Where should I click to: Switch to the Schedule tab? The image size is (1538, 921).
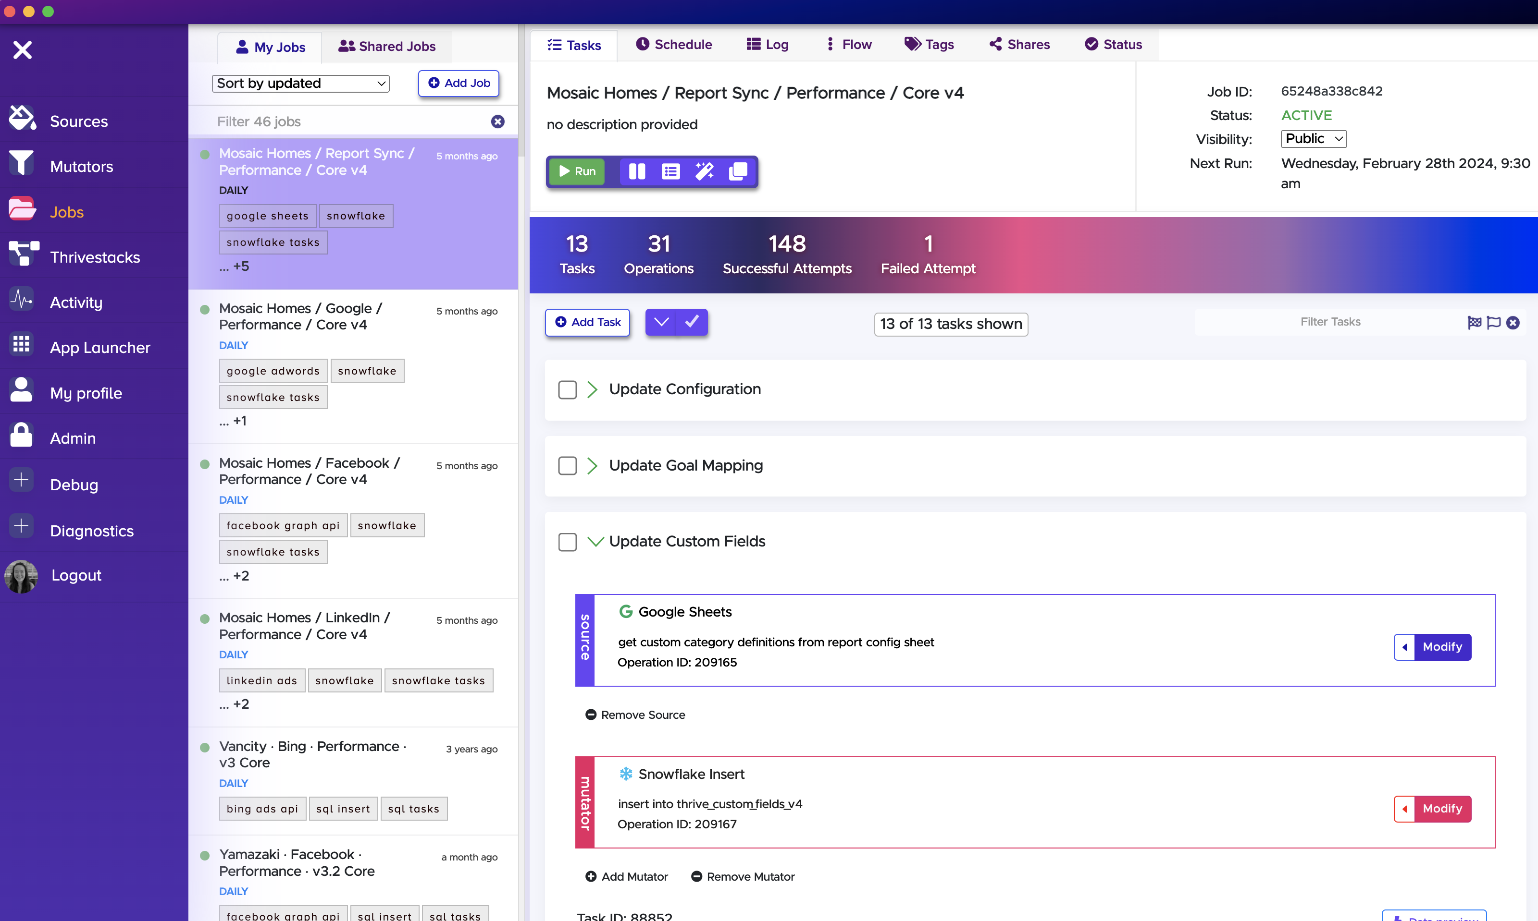coord(674,45)
